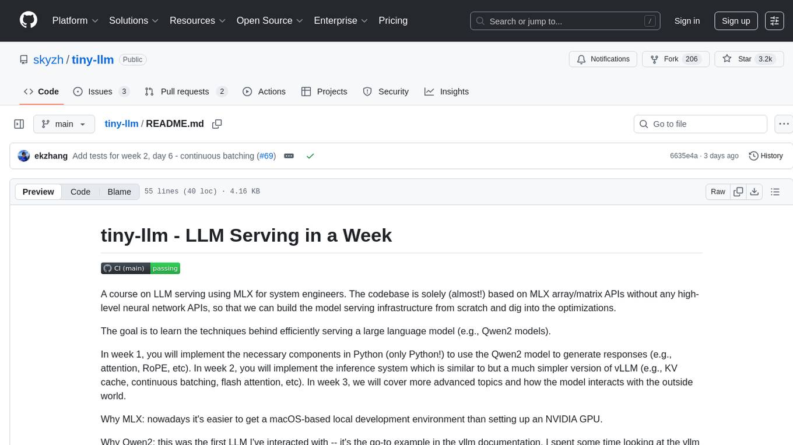Open the skyzh owner profile link
Screen dimensions: 793x445
[x=47, y=59]
